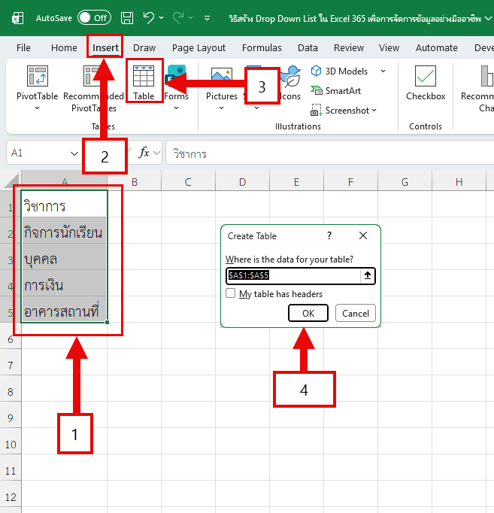
Task: Click OK in Create Table dialog
Action: (308, 313)
